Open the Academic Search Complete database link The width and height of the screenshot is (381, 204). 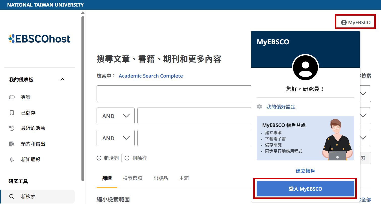[151, 76]
